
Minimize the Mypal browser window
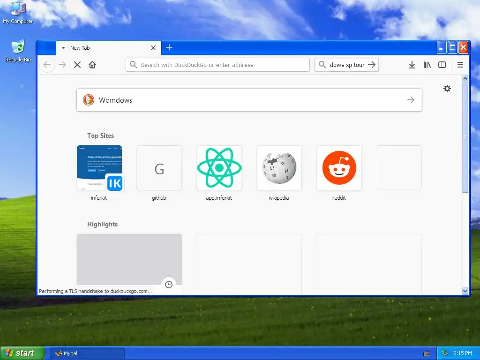(441, 47)
